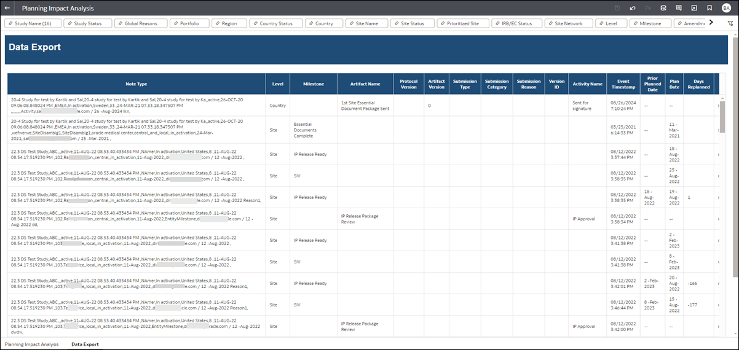Click the Plan Date column header

(674, 84)
